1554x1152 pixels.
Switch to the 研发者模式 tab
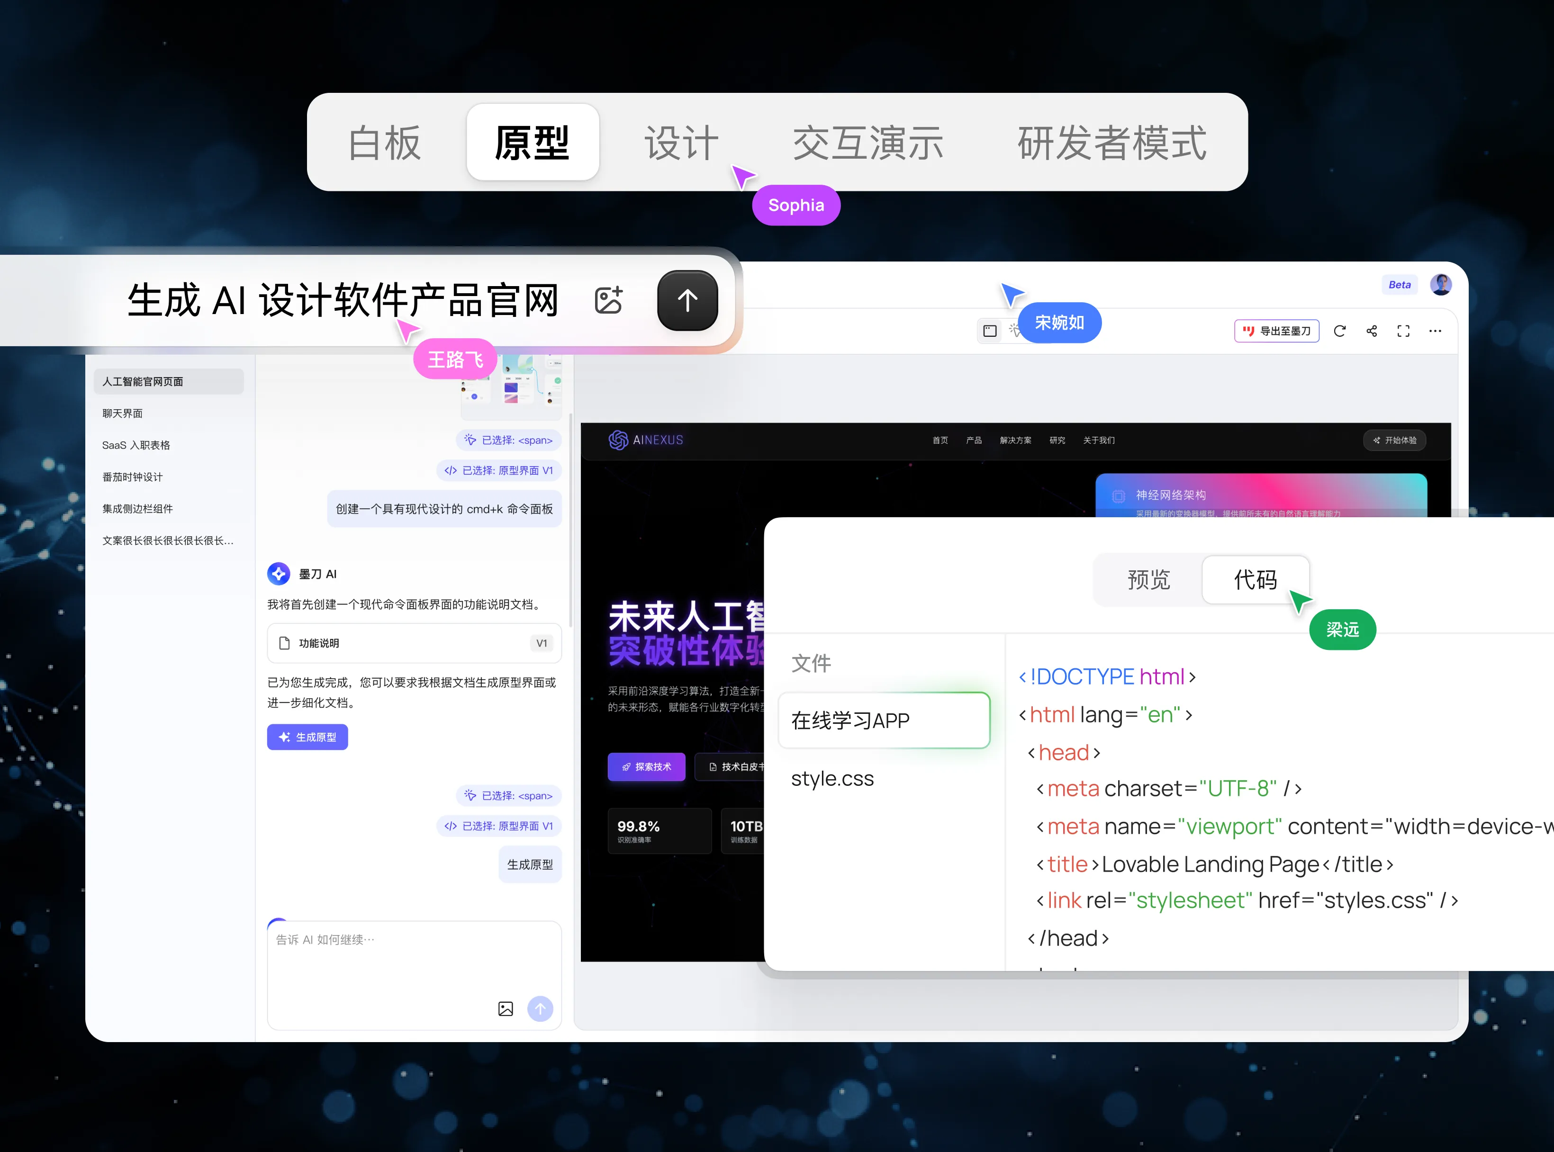coord(1111,143)
